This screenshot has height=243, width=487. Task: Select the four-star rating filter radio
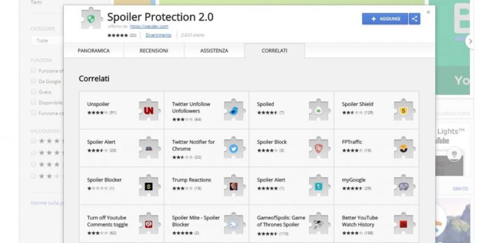coord(33,153)
